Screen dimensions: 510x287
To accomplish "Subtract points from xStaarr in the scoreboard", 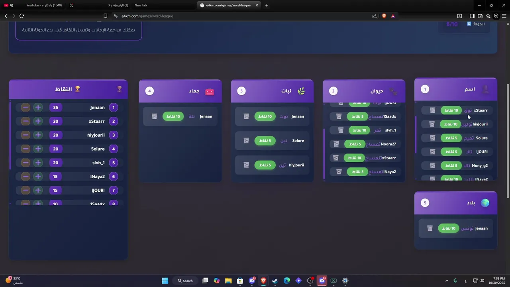I will (x=25, y=121).
